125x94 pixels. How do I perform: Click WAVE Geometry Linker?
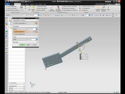point(88,6)
